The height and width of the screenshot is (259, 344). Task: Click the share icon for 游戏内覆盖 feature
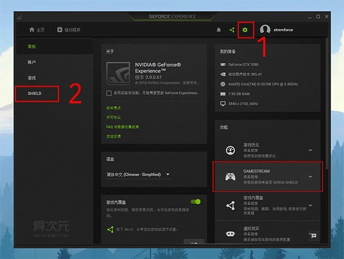tap(231, 206)
